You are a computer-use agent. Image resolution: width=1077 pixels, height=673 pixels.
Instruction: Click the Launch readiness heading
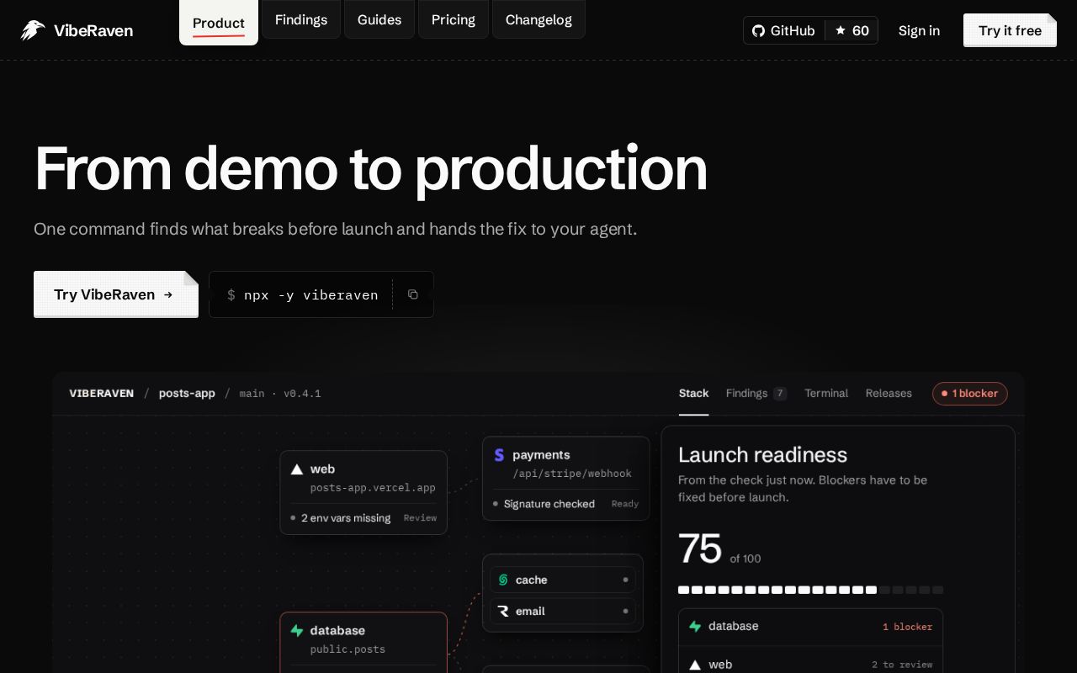tap(762, 455)
